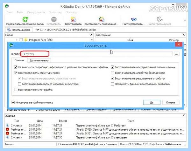Click Система icon at 14:37:30 entry
The image size is (191, 151).
coord(8,137)
